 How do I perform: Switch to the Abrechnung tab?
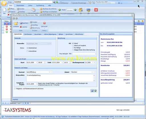click(x=79, y=34)
